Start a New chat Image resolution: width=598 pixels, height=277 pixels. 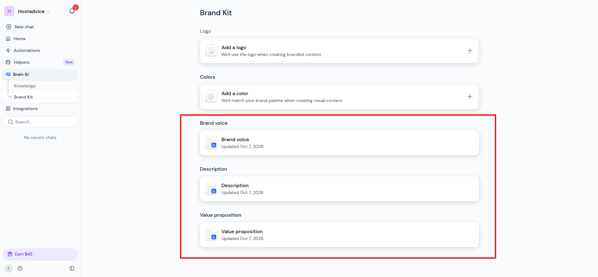(x=40, y=27)
